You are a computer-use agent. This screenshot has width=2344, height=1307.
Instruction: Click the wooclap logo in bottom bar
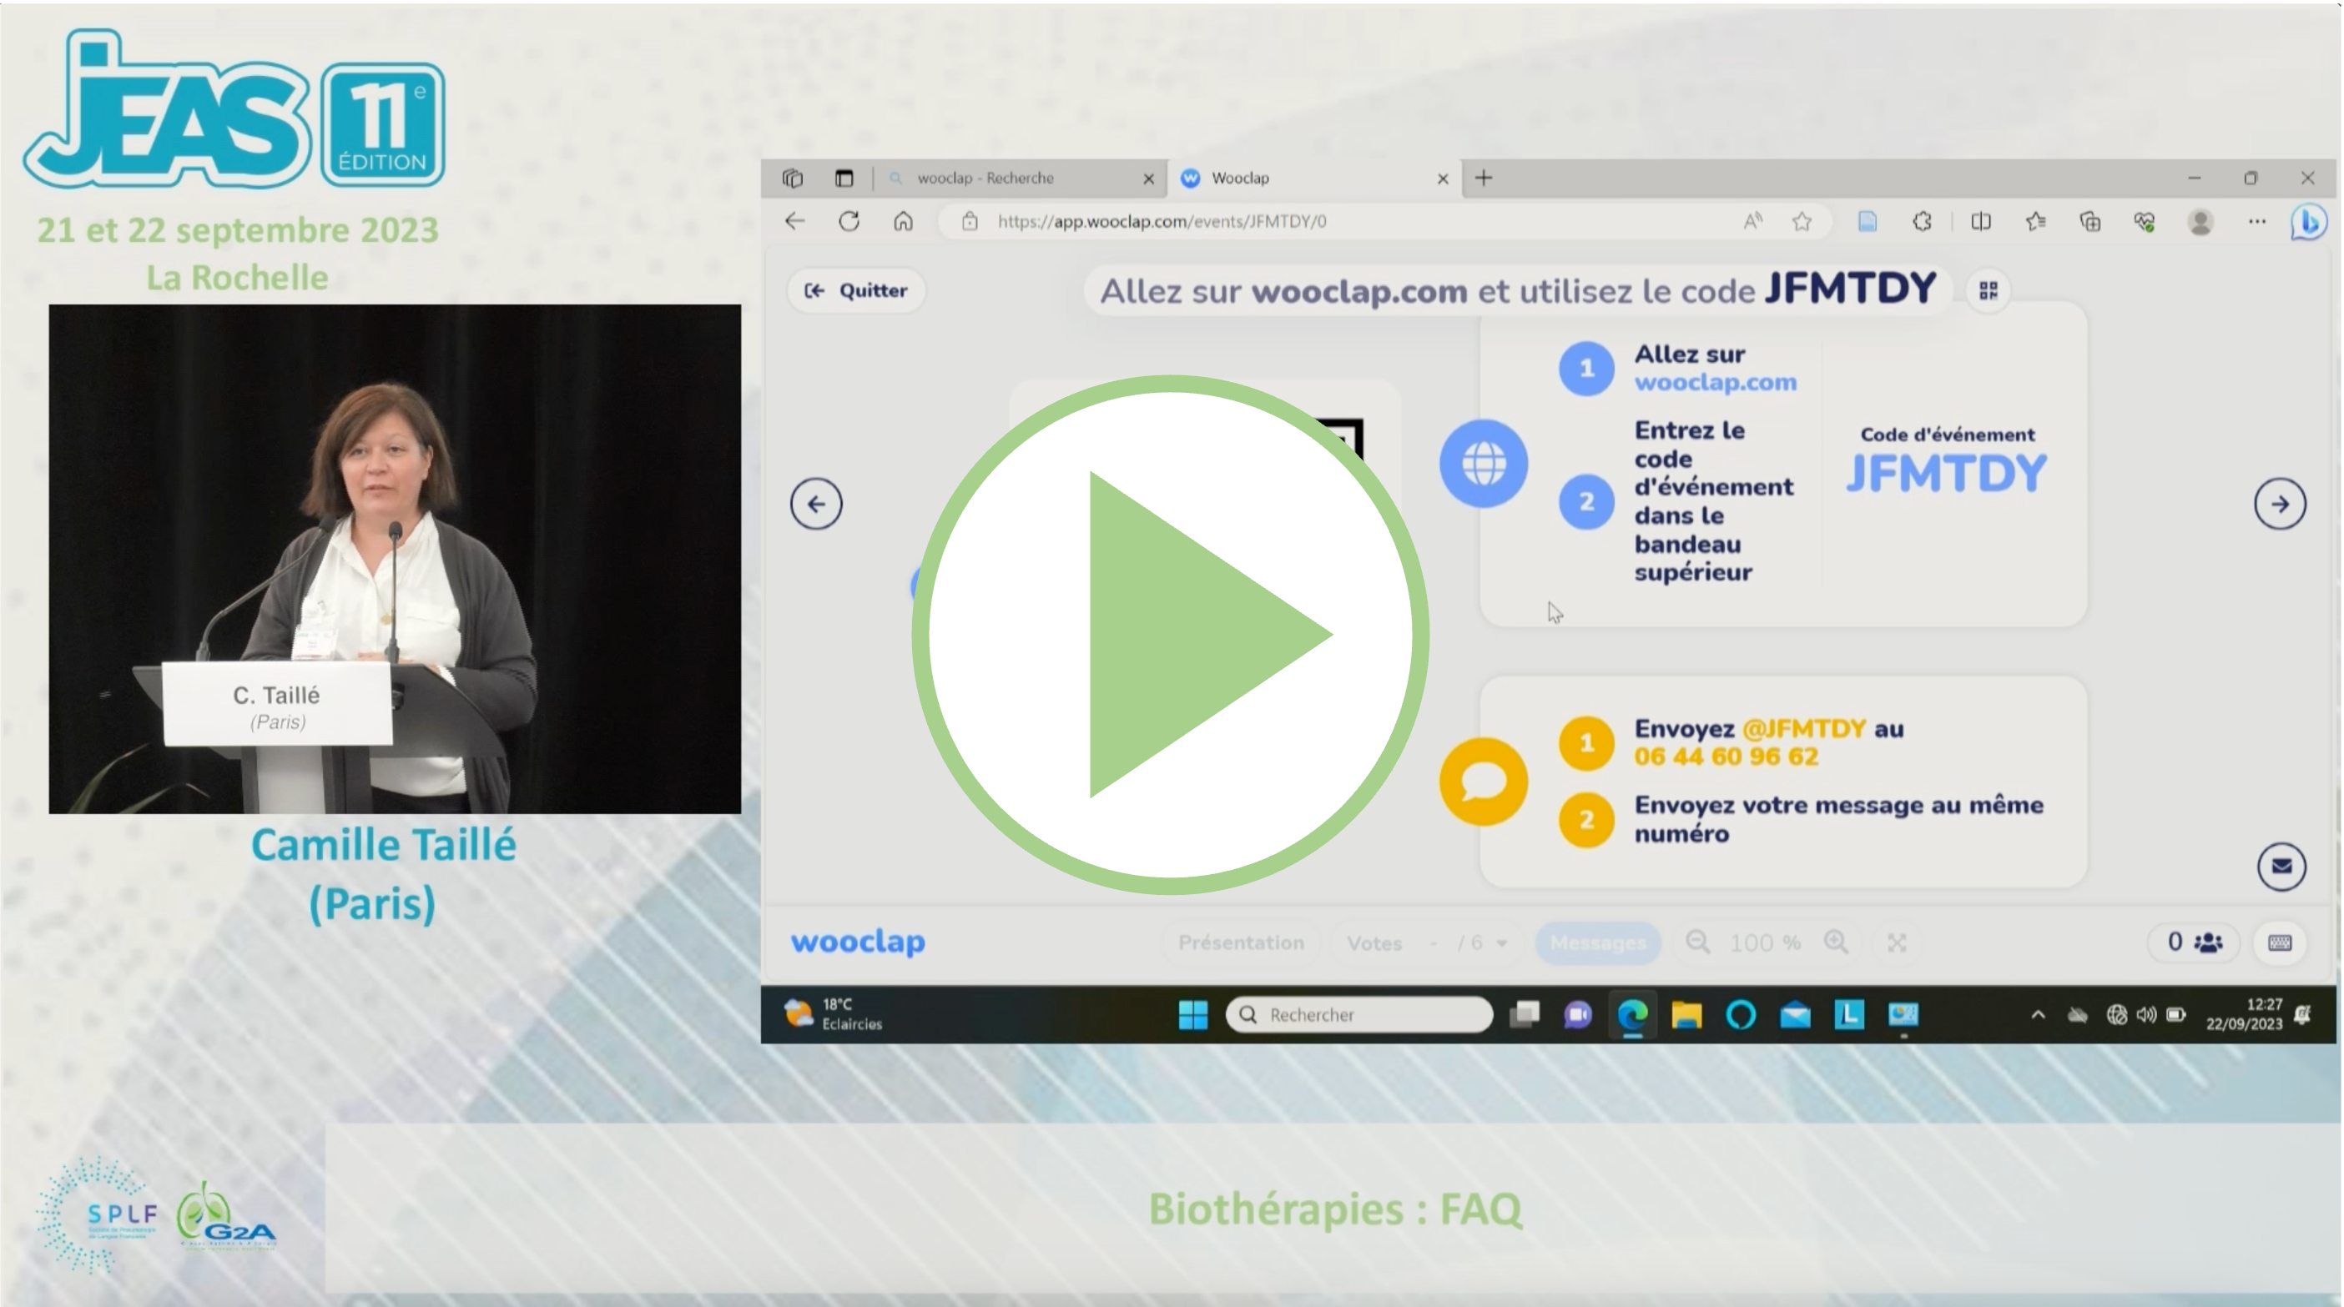point(858,942)
